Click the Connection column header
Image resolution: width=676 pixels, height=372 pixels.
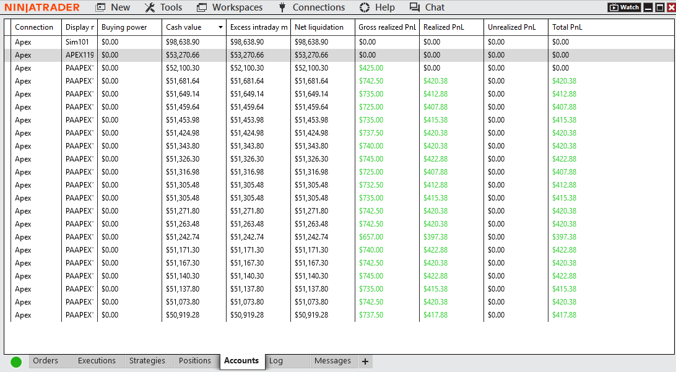click(36, 27)
